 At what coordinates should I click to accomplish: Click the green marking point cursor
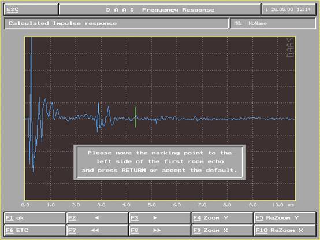click(x=135, y=117)
